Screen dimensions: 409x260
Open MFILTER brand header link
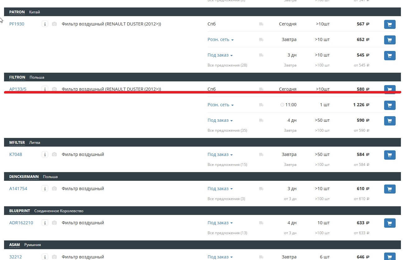(x=17, y=143)
